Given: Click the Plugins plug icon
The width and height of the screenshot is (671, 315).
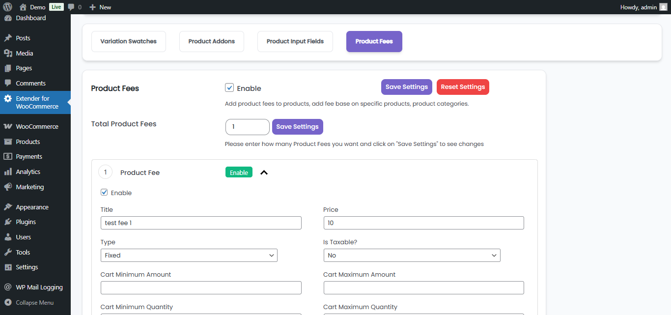Looking at the screenshot, I should [x=8, y=222].
